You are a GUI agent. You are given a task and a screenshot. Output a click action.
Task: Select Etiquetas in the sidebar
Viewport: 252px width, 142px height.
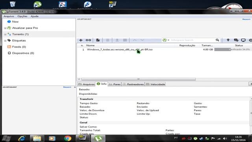[19, 41]
